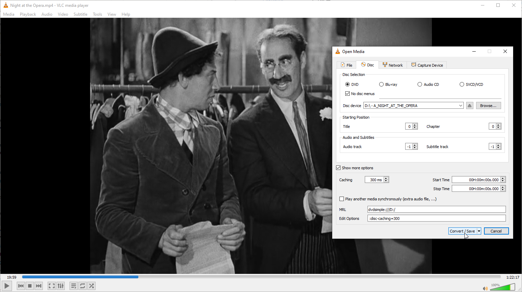Open the Media menu

click(9, 14)
